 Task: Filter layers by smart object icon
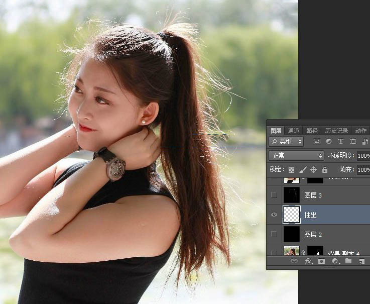click(x=365, y=142)
